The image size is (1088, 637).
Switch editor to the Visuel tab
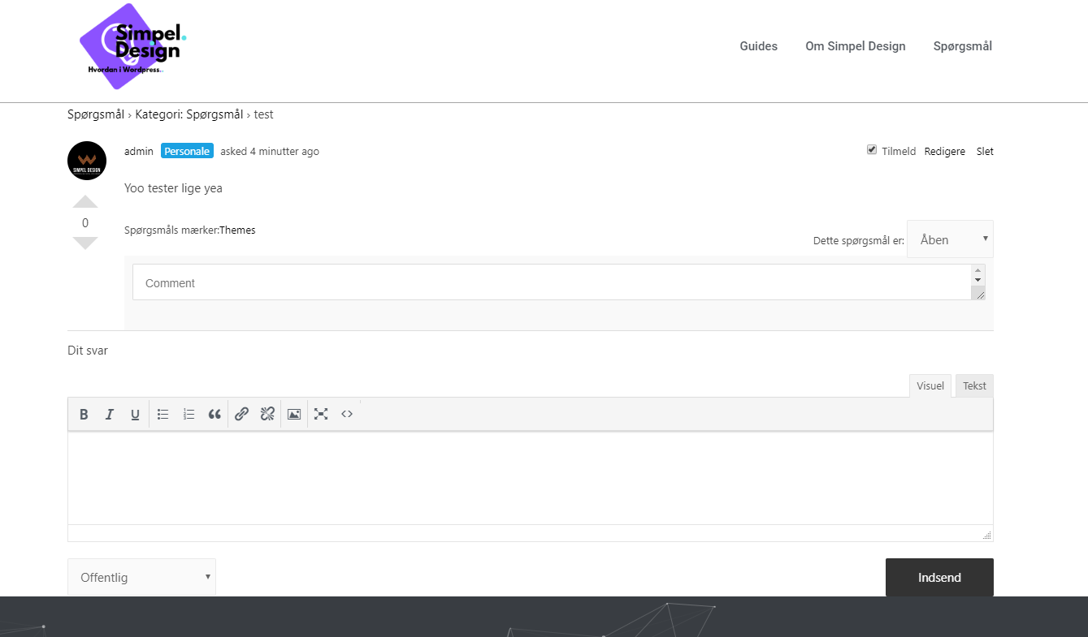(x=930, y=386)
